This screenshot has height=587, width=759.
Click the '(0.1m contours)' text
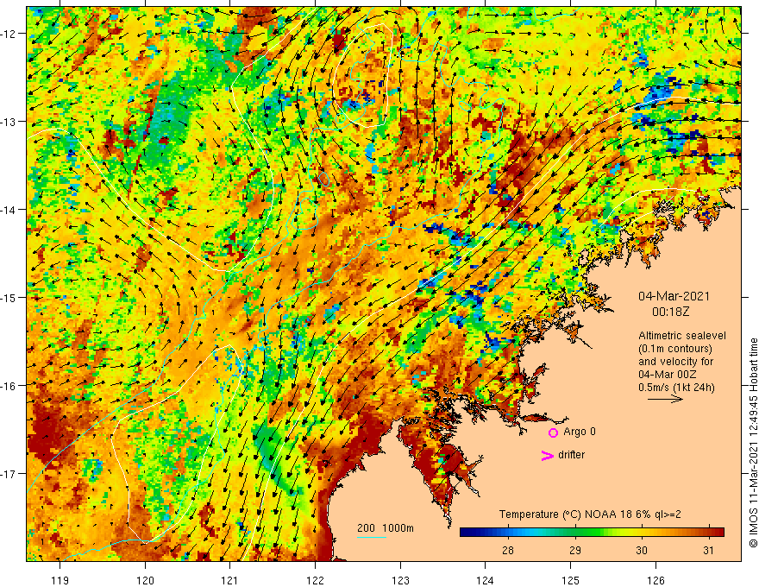point(674,349)
